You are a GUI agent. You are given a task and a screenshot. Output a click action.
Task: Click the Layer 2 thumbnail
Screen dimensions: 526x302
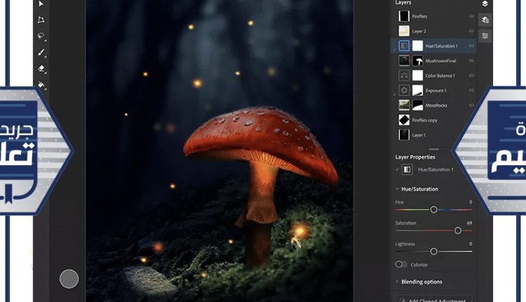pyautogui.click(x=404, y=31)
